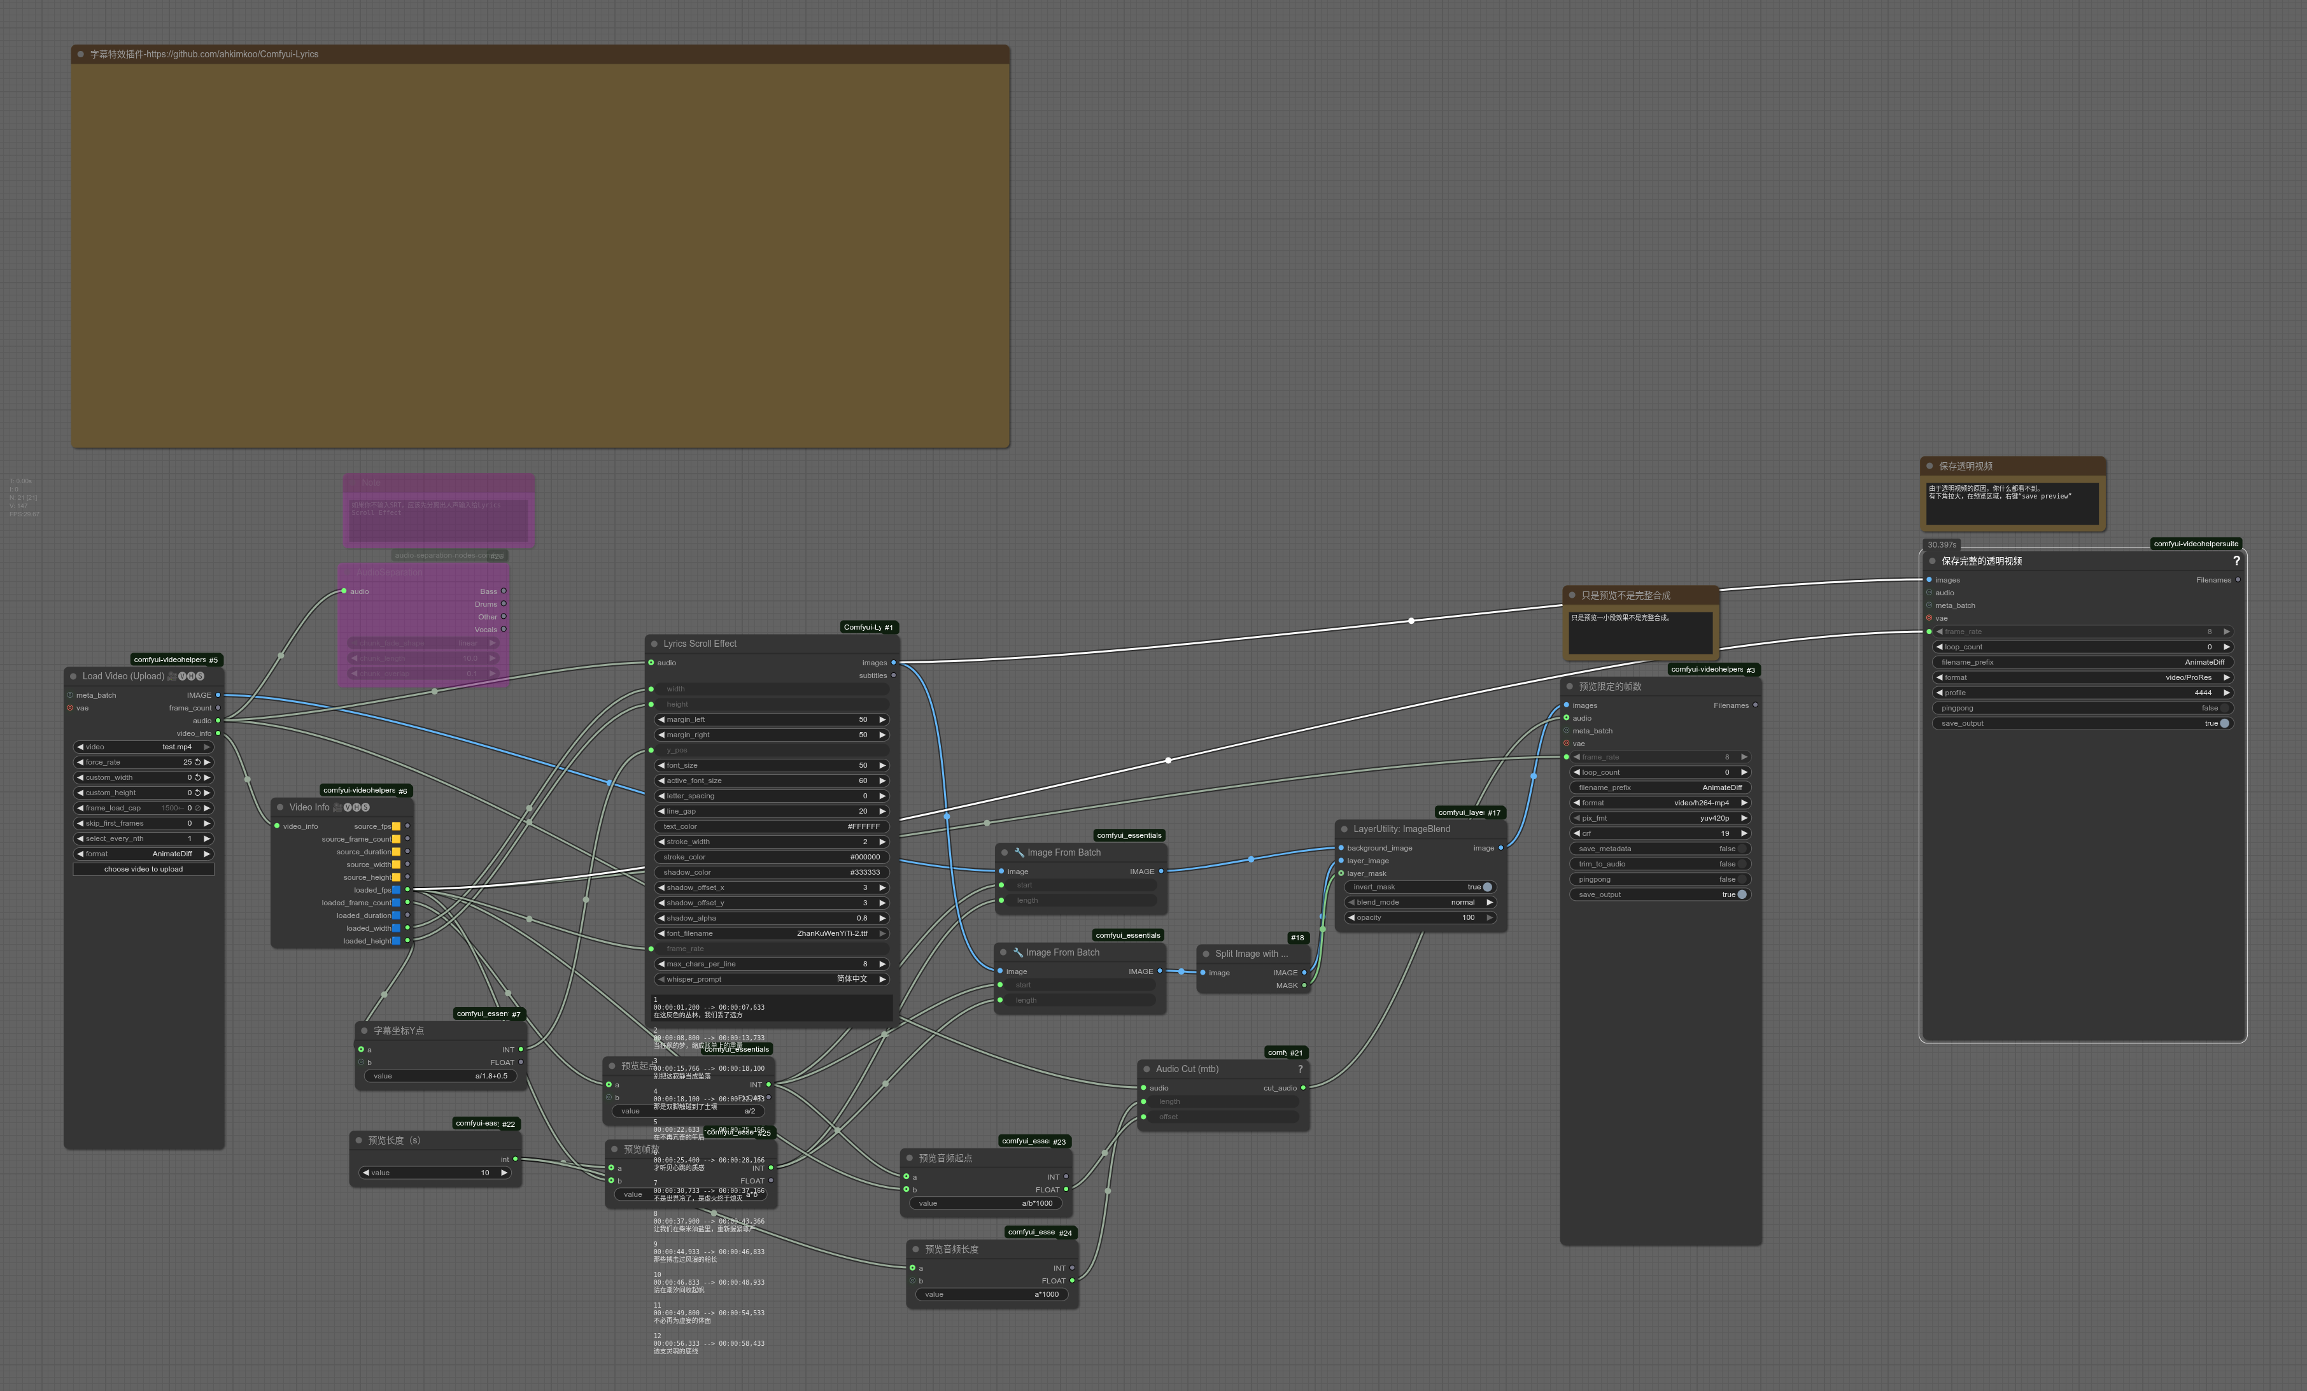Collapse the 只是预览不是完整合成 note via its dot

[x=1572, y=595]
